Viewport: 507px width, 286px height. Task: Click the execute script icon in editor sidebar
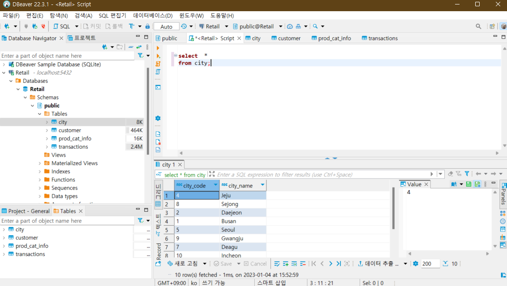(158, 64)
